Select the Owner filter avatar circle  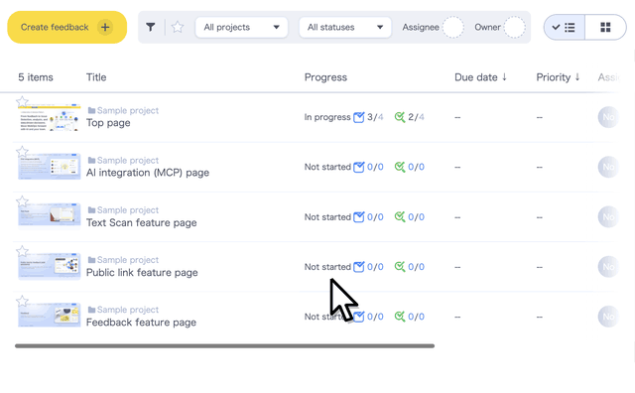[514, 27]
